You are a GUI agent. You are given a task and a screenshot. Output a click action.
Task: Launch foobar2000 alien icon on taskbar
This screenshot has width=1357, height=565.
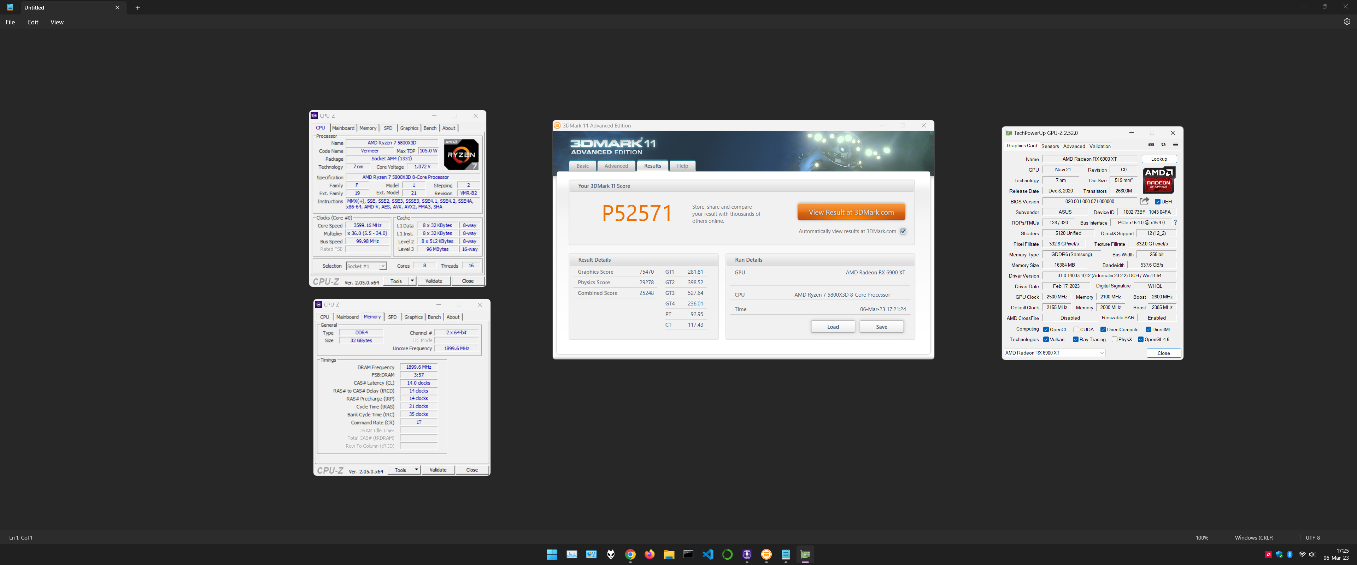(611, 554)
